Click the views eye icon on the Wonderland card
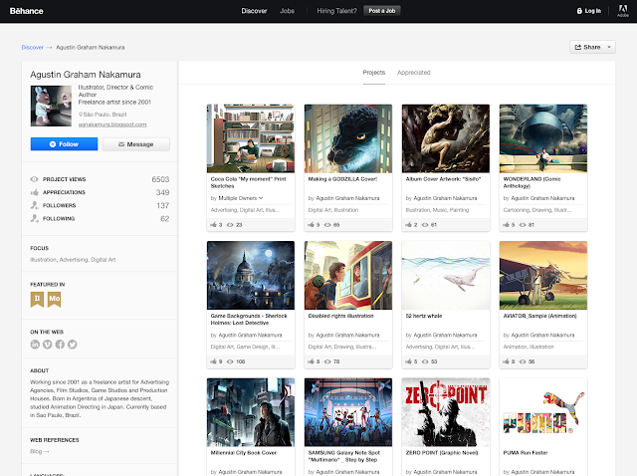Image resolution: width=637 pixels, height=476 pixels. 523,225
